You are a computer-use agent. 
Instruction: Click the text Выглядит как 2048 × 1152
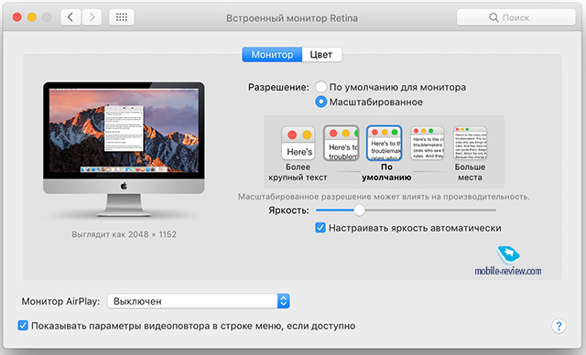[x=125, y=234]
